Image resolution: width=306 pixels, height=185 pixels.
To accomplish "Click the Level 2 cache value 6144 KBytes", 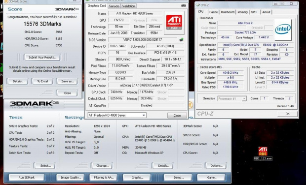I will [280, 82].
